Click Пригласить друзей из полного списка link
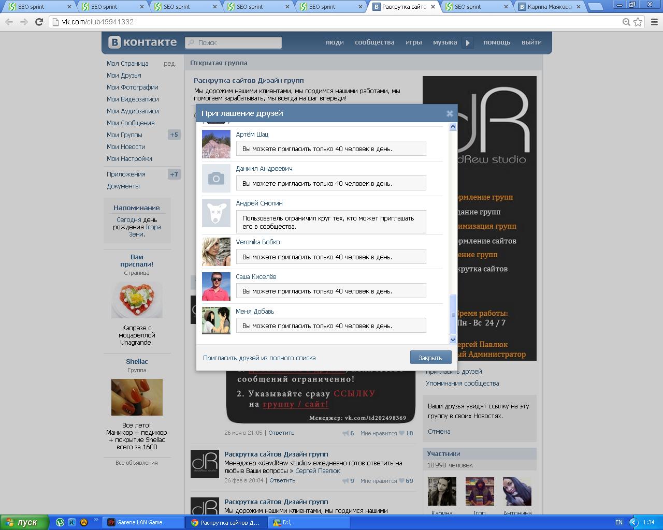 tap(259, 358)
